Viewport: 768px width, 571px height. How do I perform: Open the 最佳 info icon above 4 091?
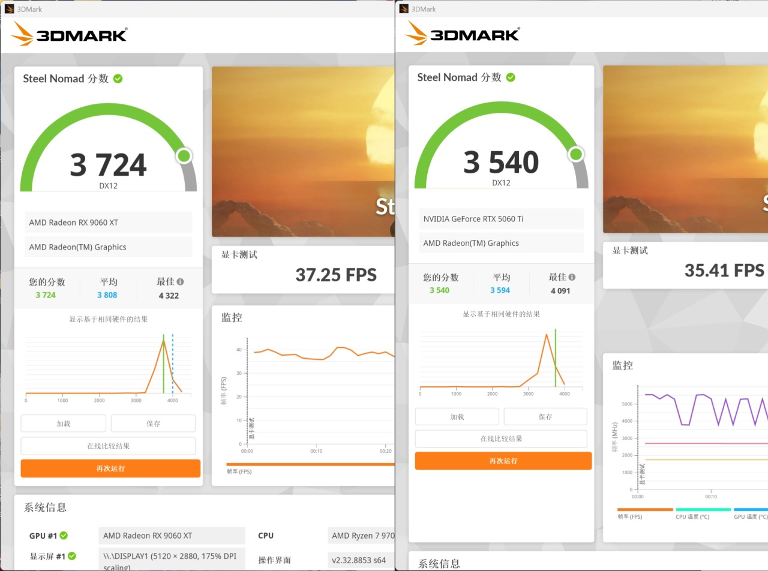(572, 277)
